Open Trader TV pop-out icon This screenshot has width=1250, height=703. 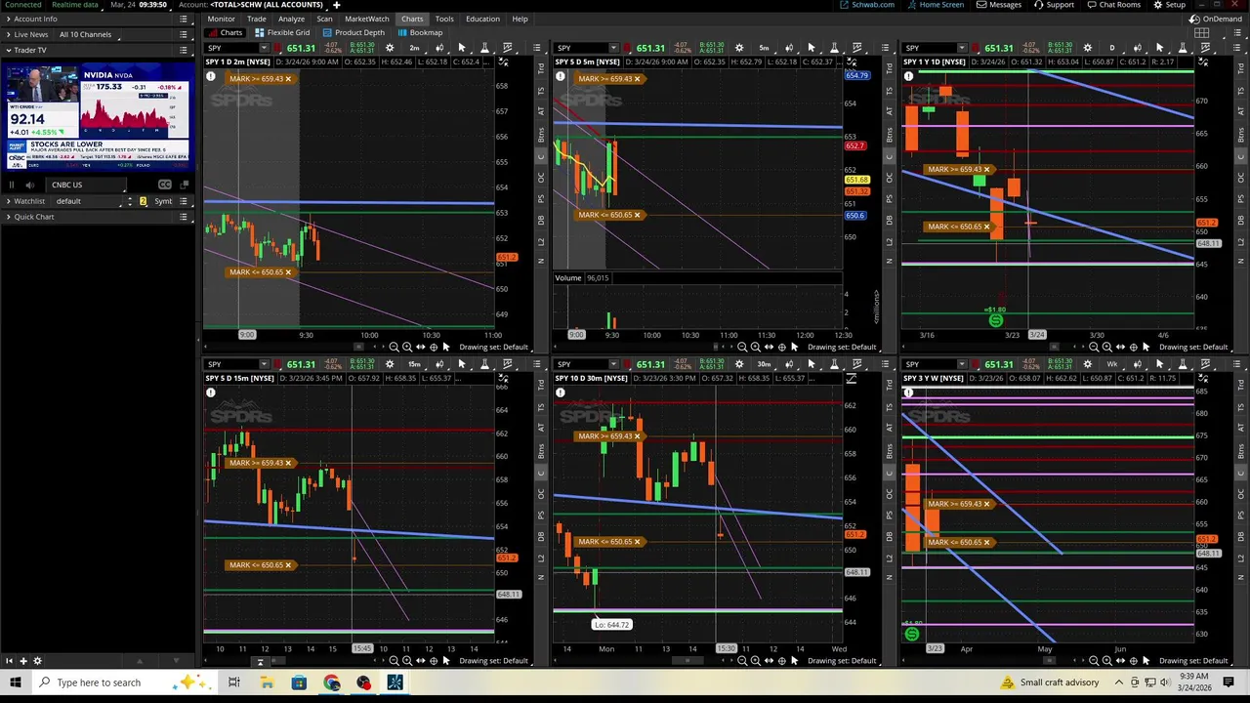(x=185, y=185)
